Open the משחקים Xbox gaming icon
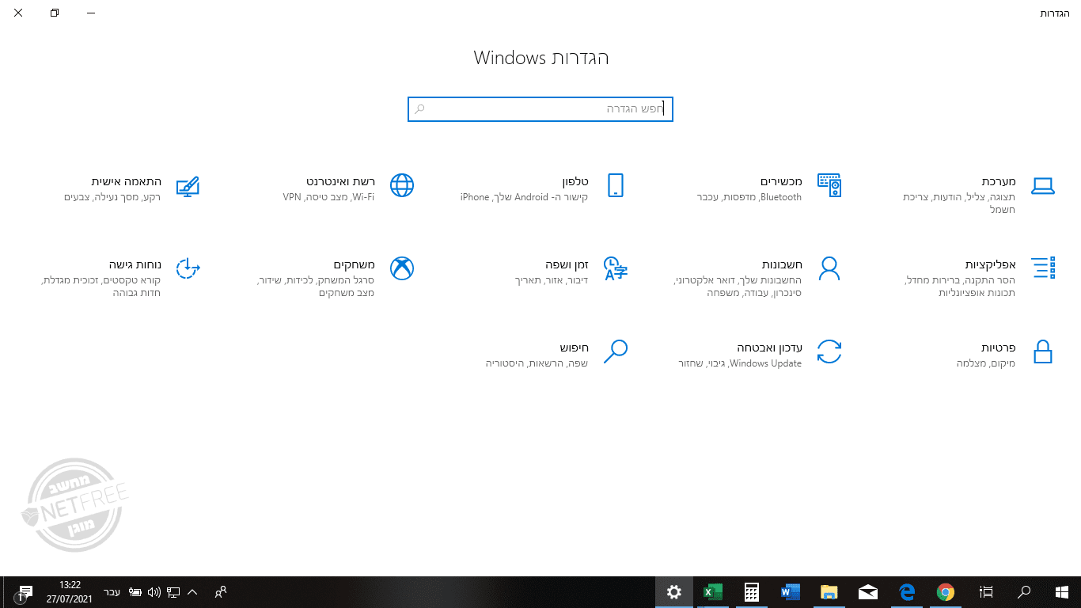Image resolution: width=1081 pixels, height=608 pixels. (402, 268)
